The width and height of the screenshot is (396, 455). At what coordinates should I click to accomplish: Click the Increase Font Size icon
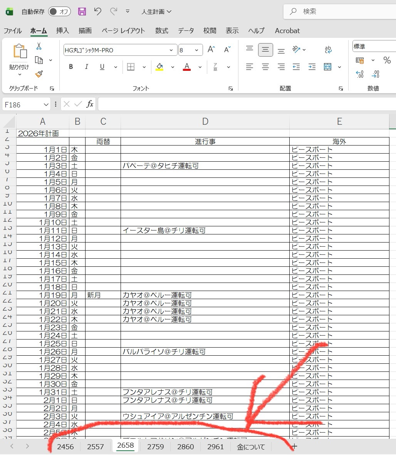point(211,50)
